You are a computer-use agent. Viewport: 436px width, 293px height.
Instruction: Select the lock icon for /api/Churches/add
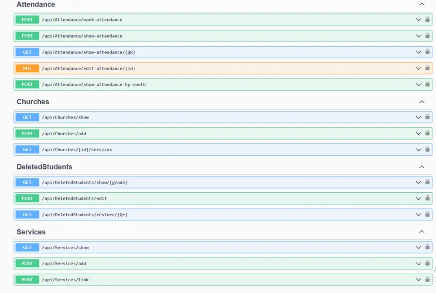tap(427, 133)
